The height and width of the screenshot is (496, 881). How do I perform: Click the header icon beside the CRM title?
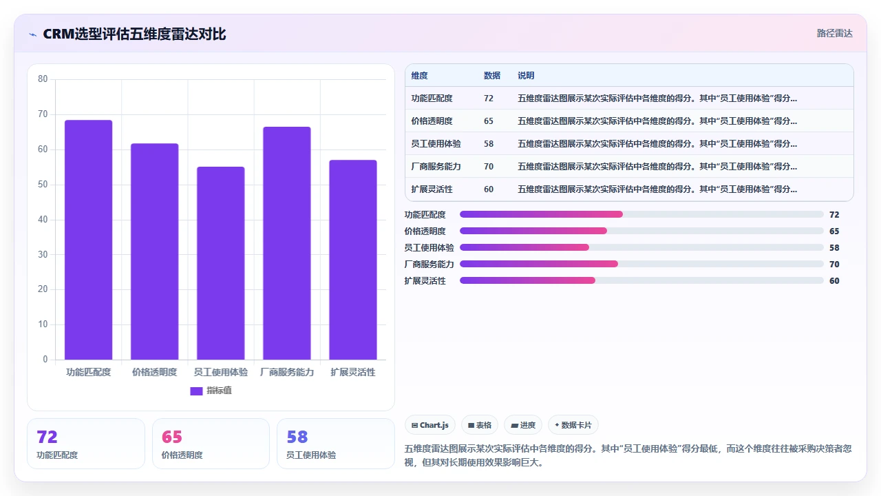point(32,34)
